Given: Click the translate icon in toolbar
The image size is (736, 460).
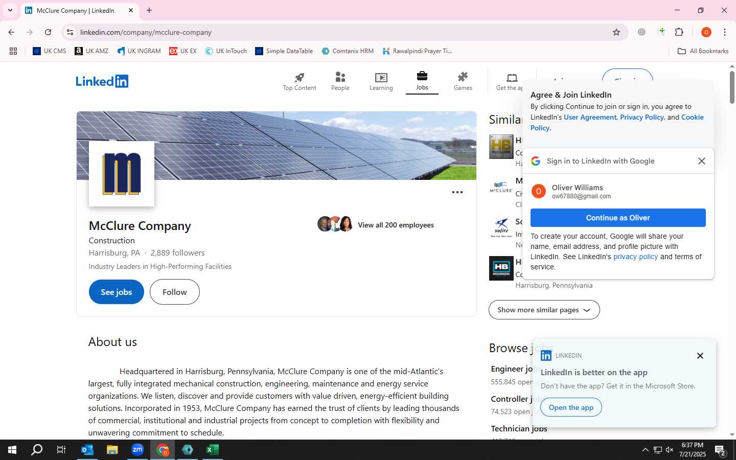Looking at the screenshot, I should tap(642, 32).
